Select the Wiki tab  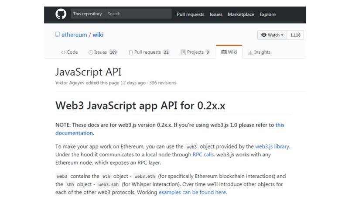[x=229, y=52]
